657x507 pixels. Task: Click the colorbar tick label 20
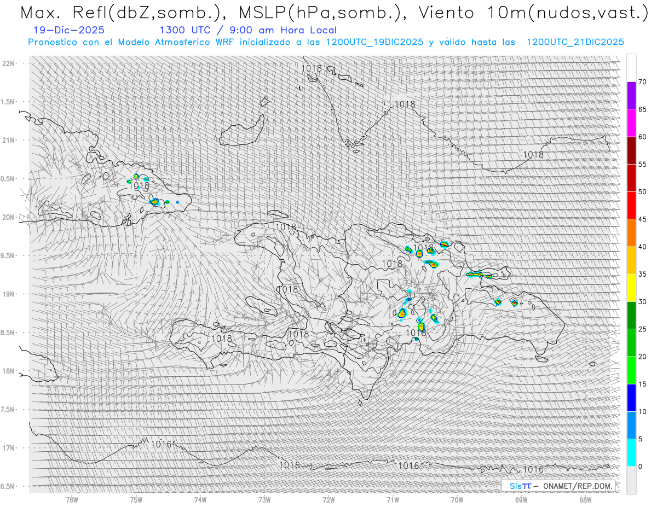[x=642, y=357]
